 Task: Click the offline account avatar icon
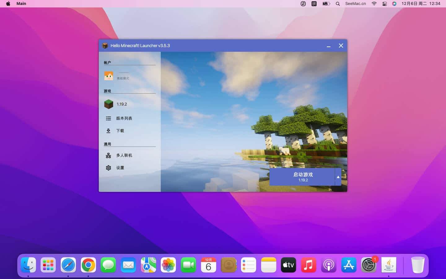click(108, 76)
